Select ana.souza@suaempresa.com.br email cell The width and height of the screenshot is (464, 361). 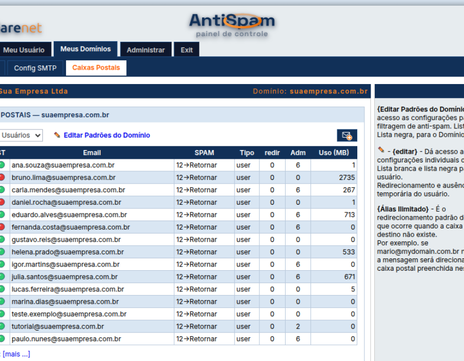tap(92, 165)
